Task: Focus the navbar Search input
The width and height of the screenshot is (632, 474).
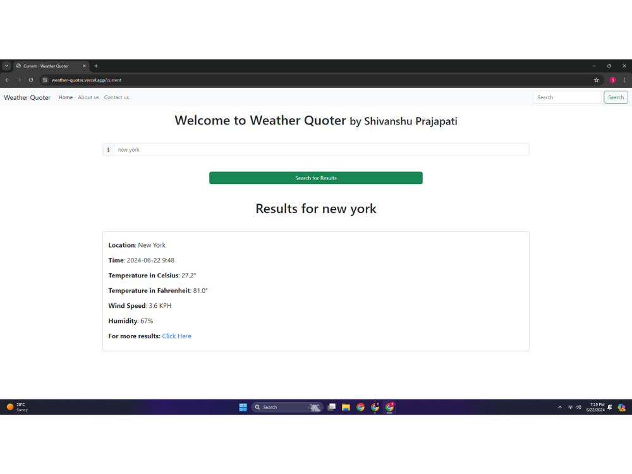Action: click(567, 97)
